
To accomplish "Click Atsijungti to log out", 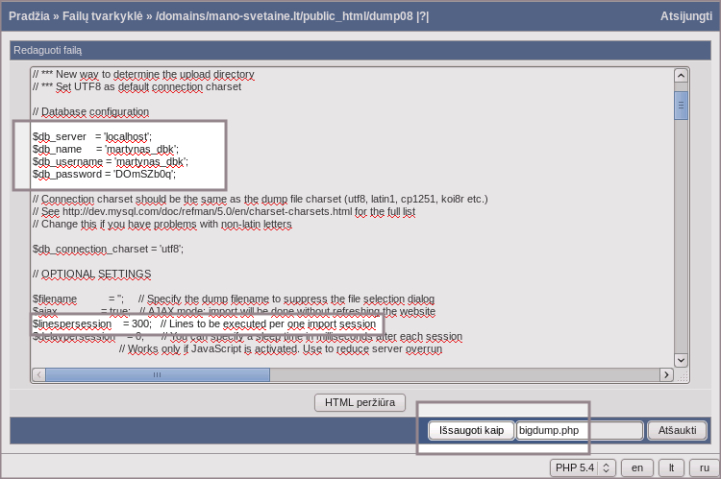I will pos(685,16).
